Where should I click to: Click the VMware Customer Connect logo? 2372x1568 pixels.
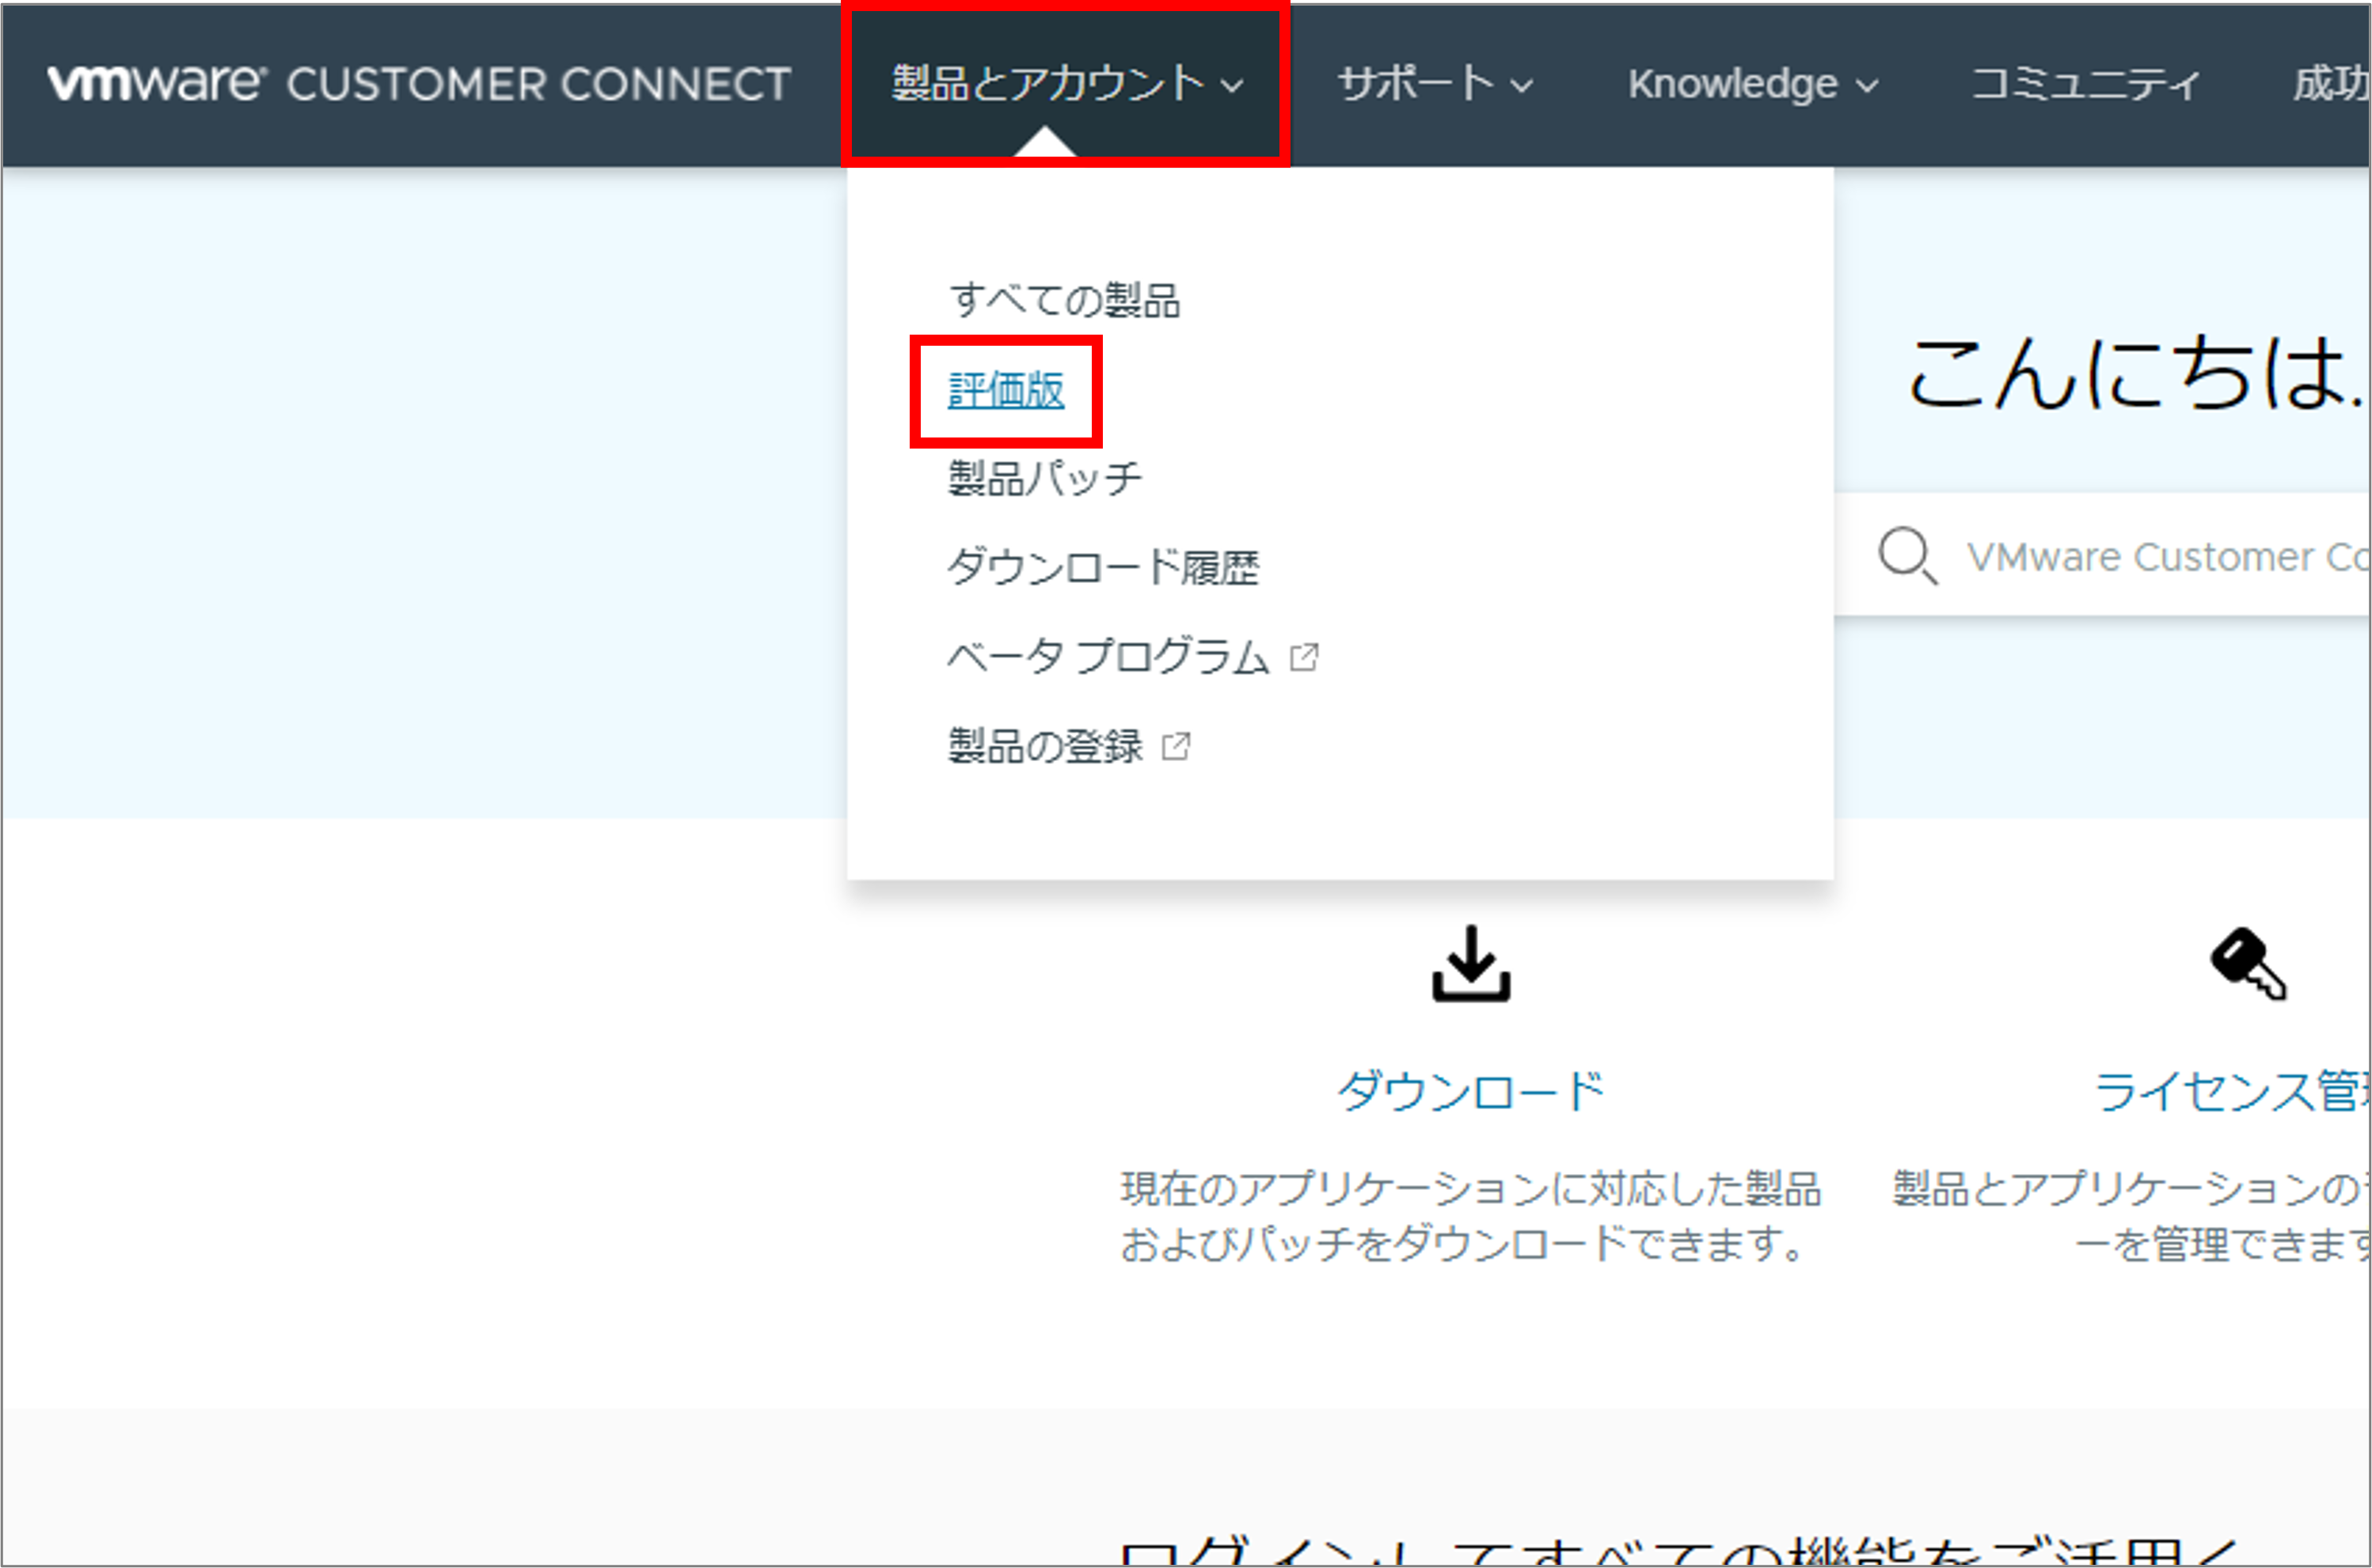click(x=418, y=84)
